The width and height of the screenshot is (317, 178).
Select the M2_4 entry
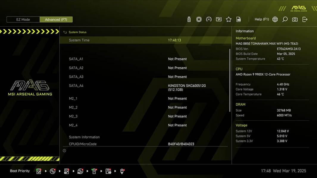pyautogui.click(x=73, y=125)
